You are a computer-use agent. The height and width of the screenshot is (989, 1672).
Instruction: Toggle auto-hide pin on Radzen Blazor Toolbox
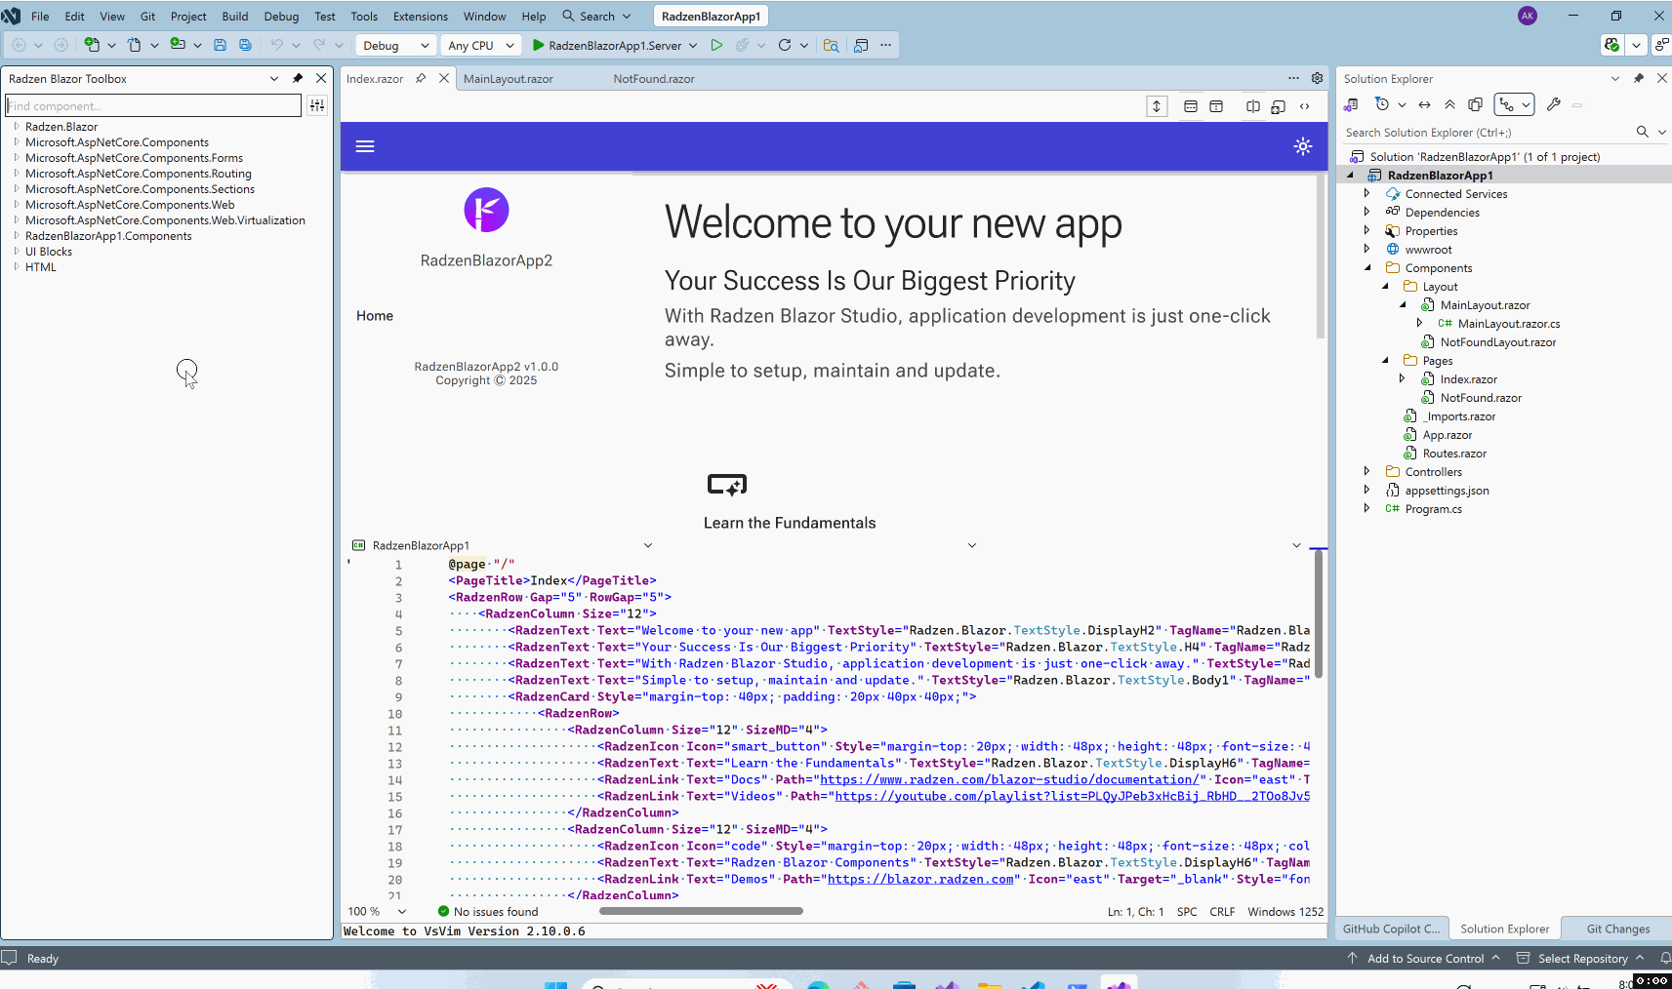click(x=298, y=78)
